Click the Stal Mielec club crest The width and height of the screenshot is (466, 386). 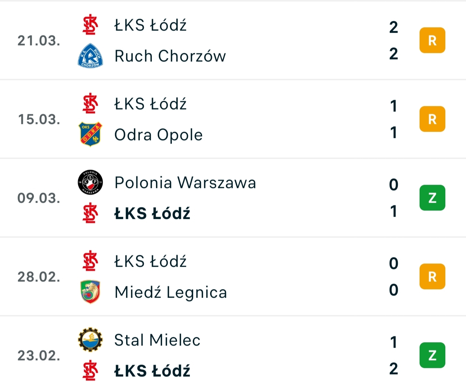click(x=90, y=340)
